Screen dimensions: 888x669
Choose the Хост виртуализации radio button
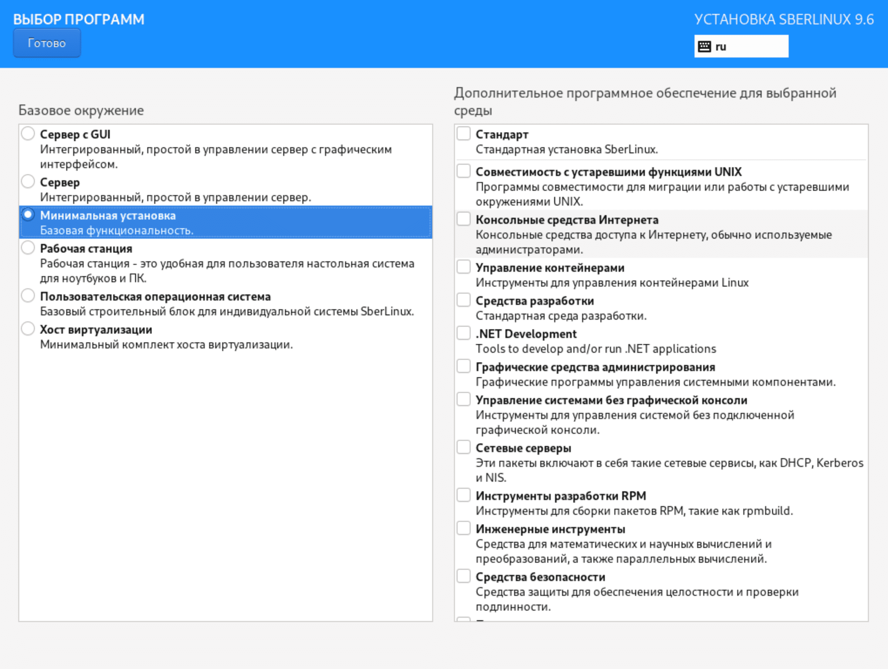coord(28,329)
